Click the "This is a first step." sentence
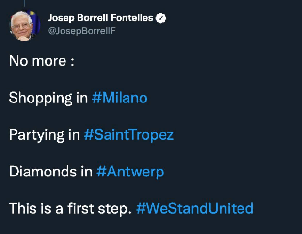The width and height of the screenshot is (302, 234). click(x=70, y=208)
